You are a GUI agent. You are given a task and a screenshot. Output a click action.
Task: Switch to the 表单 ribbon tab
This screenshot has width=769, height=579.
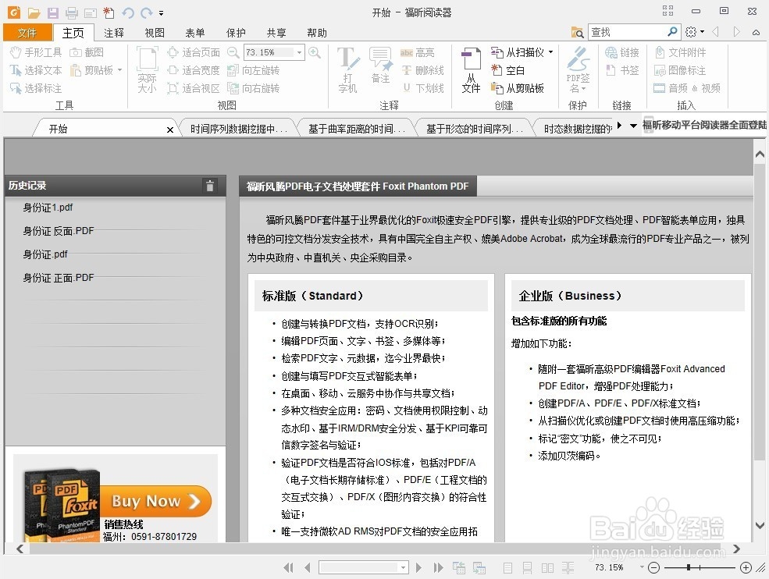tap(194, 33)
